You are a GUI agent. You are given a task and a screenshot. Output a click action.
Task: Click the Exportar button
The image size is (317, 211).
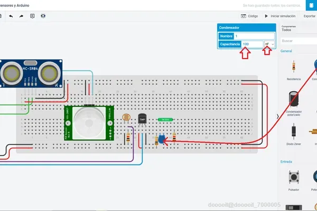[309, 16]
